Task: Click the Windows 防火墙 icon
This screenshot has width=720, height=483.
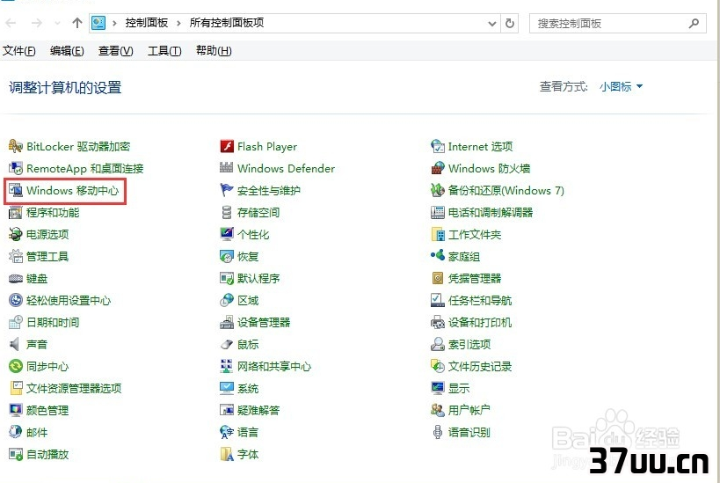Action: point(438,168)
